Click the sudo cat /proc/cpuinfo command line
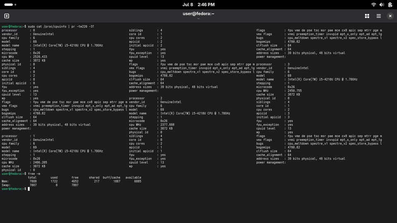This screenshot has width=397, height=223. click(x=61, y=26)
